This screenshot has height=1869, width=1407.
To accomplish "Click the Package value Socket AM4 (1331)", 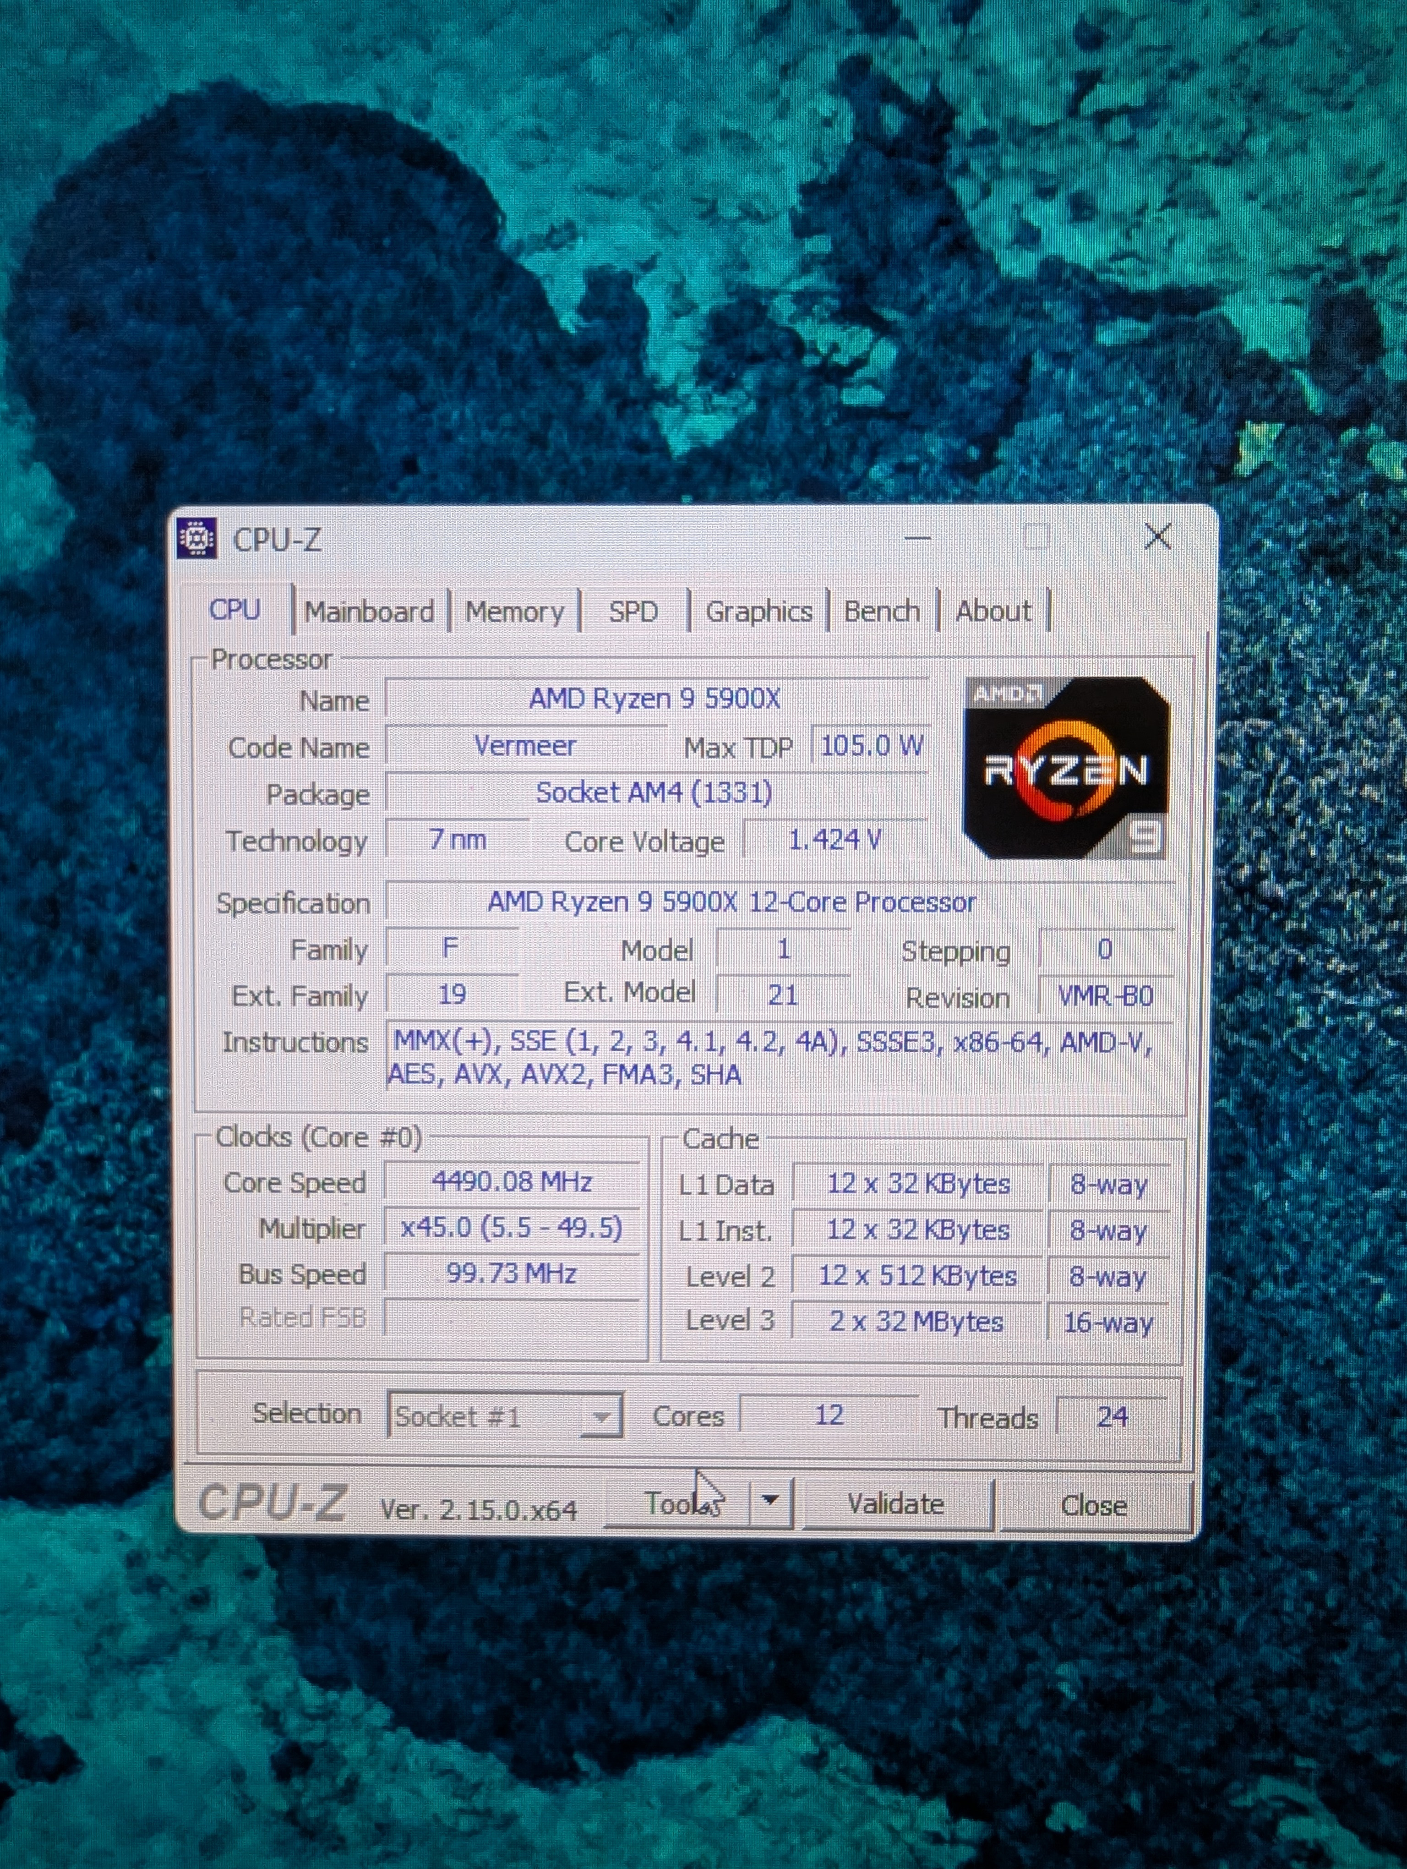I will (655, 792).
